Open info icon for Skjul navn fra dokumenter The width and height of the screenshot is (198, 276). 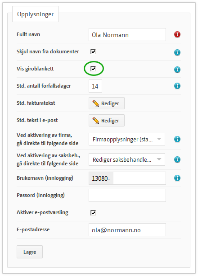point(177,52)
